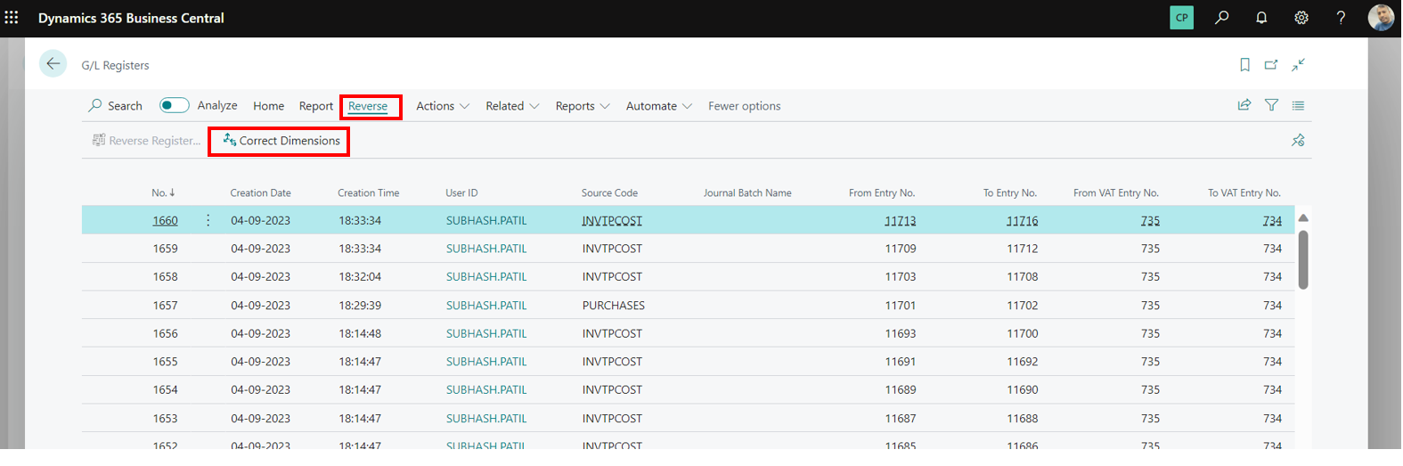Click To Entry No. 11716
This screenshot has width=1403, height=466.
pos(1022,221)
